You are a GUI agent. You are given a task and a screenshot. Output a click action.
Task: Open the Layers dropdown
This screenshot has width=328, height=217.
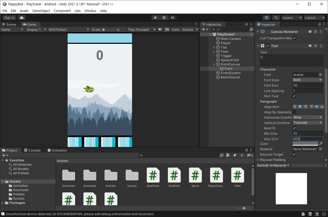[292, 18]
